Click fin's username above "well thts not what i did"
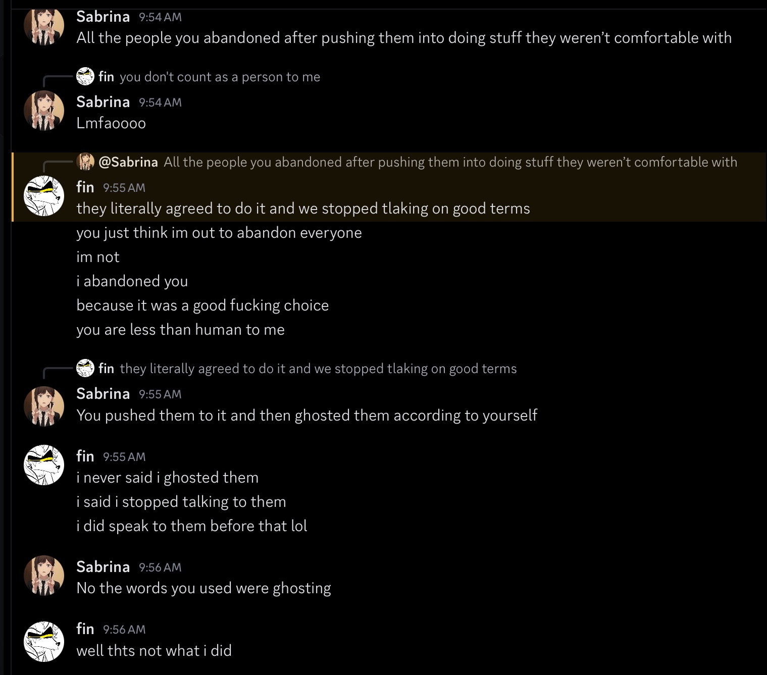This screenshot has height=675, width=767. 85,629
